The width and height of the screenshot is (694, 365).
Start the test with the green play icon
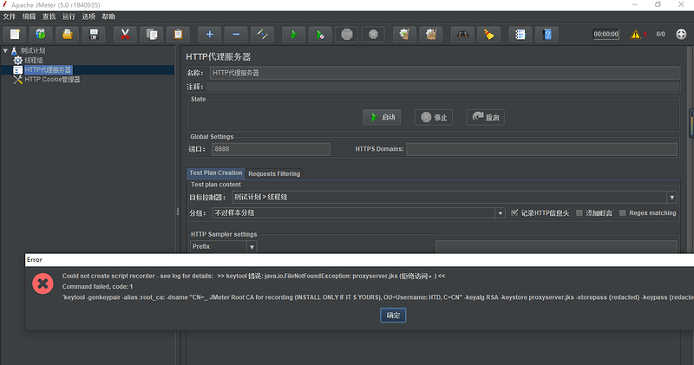[293, 34]
